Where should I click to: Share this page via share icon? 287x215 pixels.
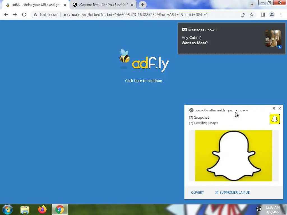(243, 15)
